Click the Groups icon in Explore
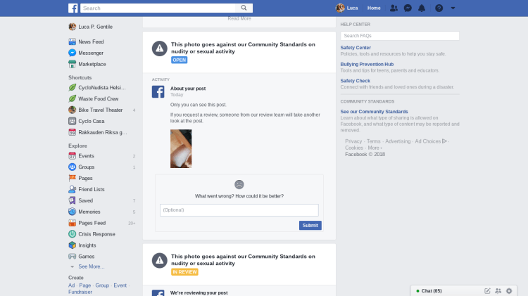528x296 pixels. tap(72, 167)
